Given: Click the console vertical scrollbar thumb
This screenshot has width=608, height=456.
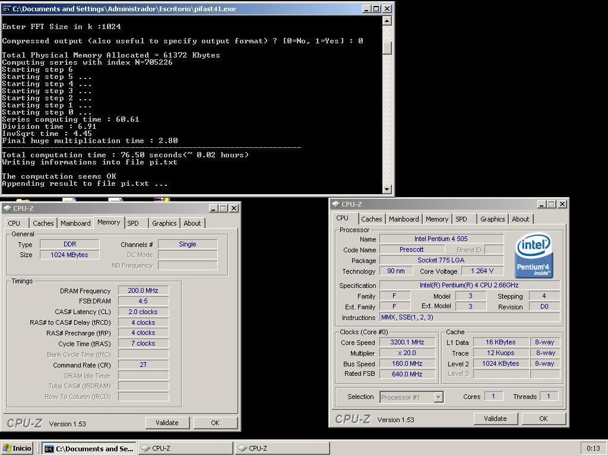Looking at the screenshot, I should [387, 48].
